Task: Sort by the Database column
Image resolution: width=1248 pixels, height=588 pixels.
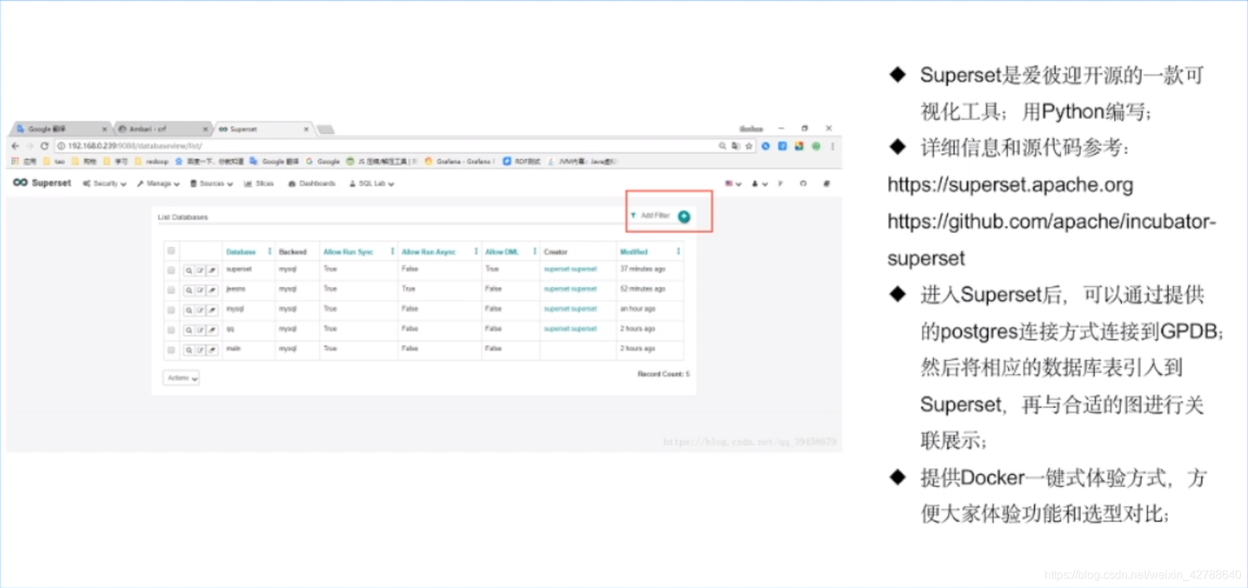Action: [x=241, y=252]
